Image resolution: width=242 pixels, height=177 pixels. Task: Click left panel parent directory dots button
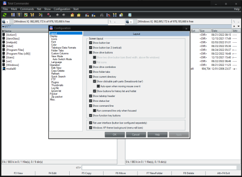115,21
